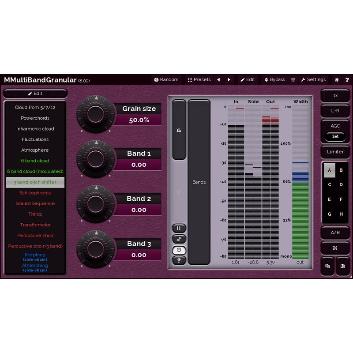Click the channel mode icon beside Bypass
This screenshot has width=353, height=353.
293,80
